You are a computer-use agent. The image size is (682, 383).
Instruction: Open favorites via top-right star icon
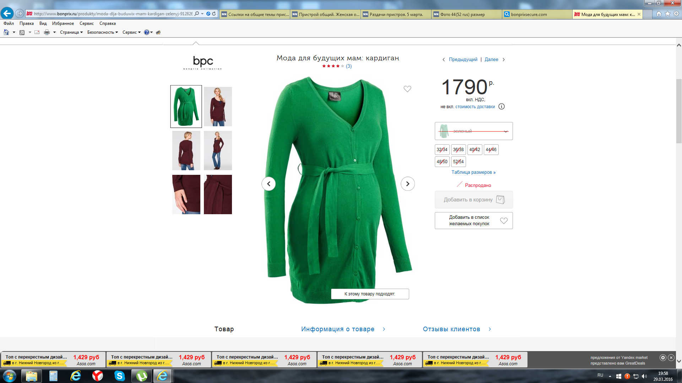[667, 14]
